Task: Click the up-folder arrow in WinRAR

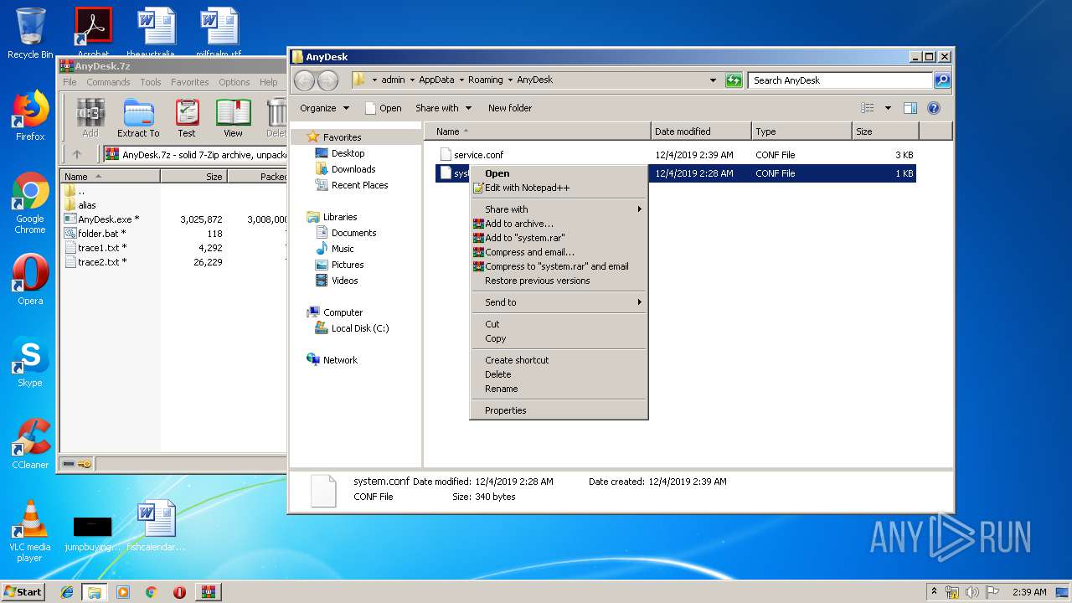Action: coord(77,154)
